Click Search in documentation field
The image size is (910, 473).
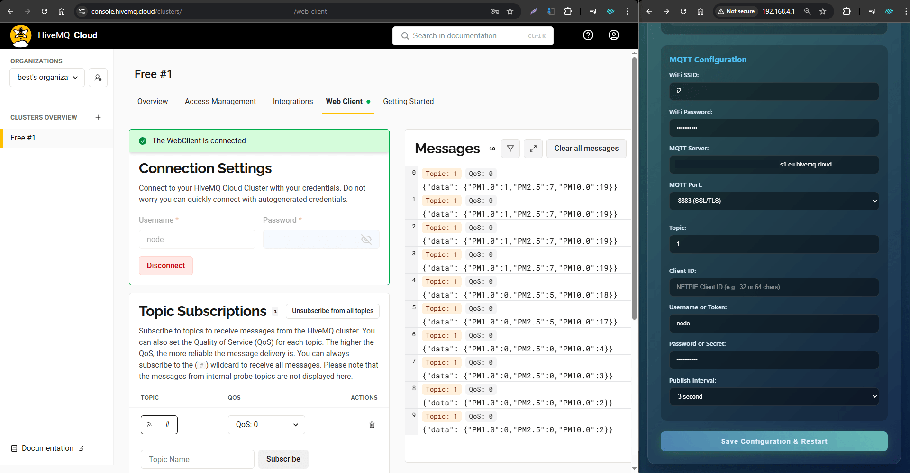[x=473, y=36]
